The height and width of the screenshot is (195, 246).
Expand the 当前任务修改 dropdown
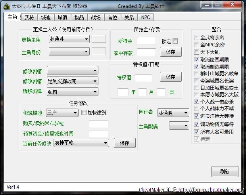pyautogui.click(x=106, y=143)
